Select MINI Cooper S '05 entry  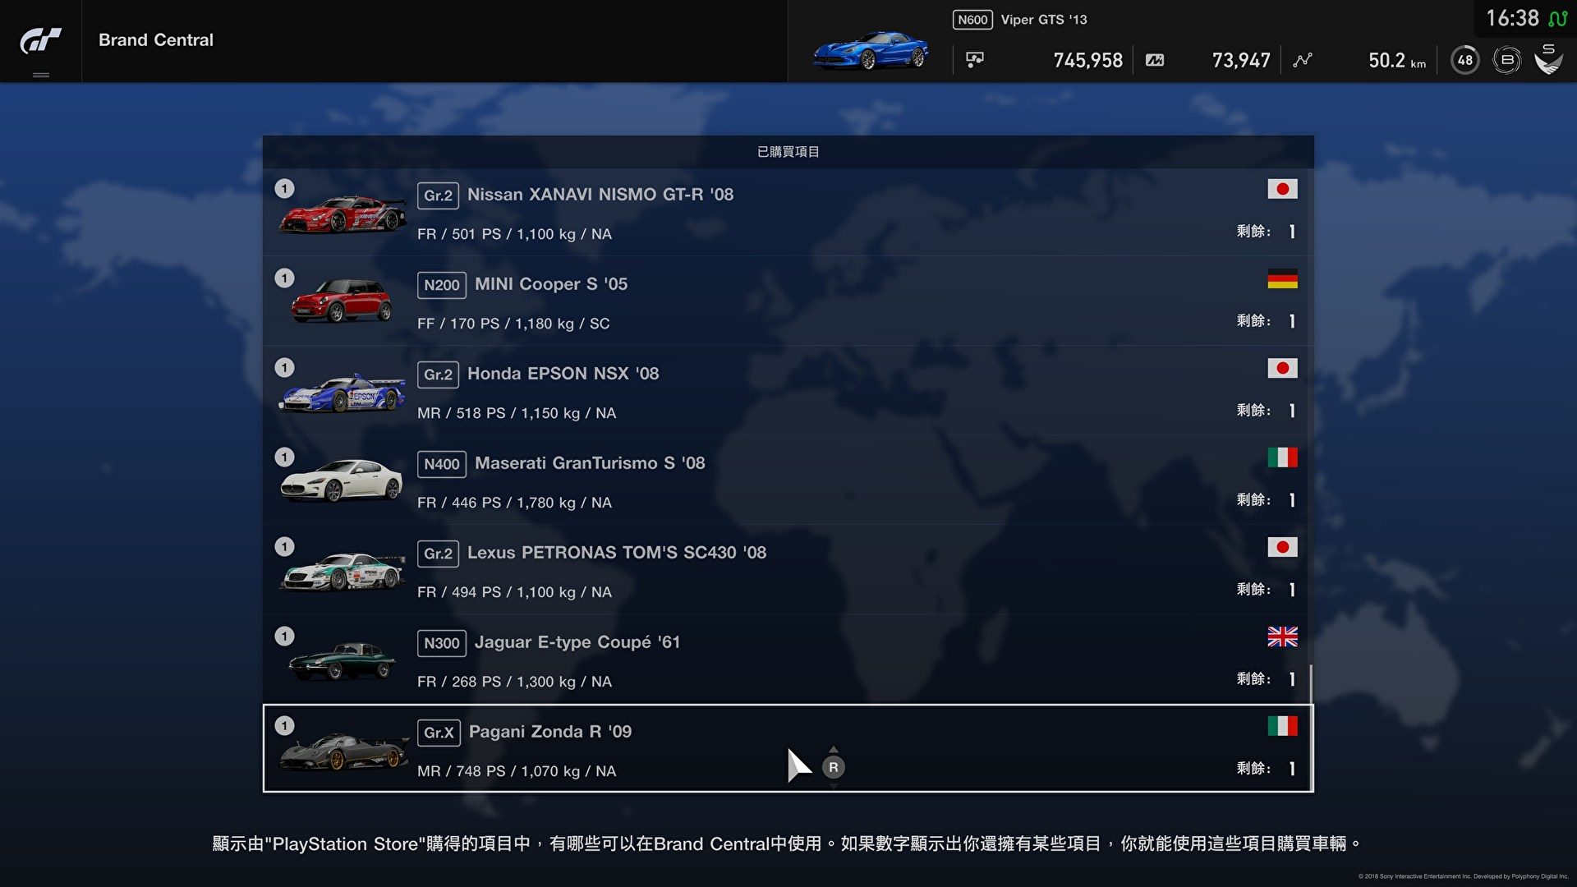788,301
